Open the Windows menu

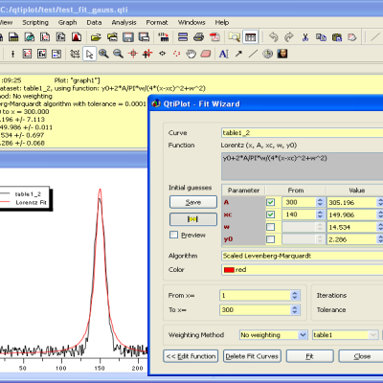click(191, 22)
